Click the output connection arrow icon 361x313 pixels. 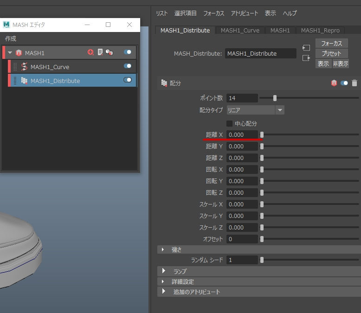point(306,58)
